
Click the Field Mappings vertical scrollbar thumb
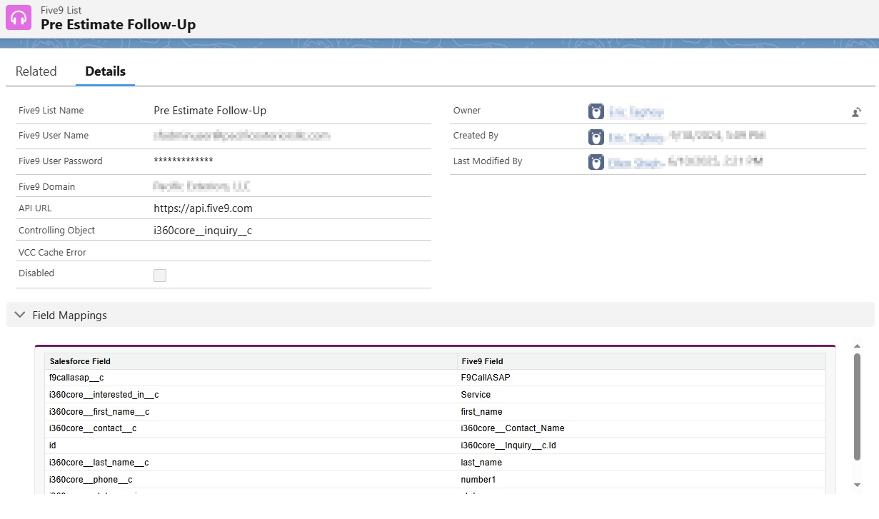click(857, 407)
